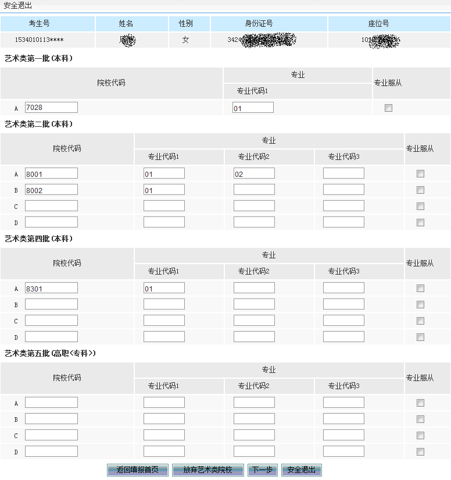Click the 艺术类第一批(本科) heading

39,58
